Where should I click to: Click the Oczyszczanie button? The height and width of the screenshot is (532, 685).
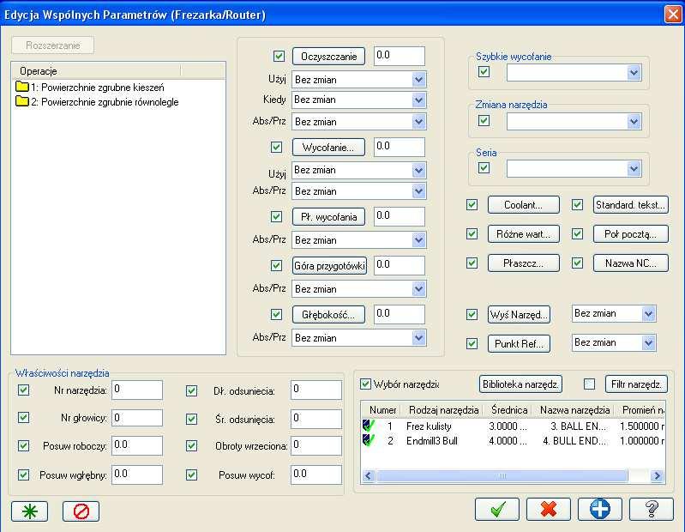point(328,56)
